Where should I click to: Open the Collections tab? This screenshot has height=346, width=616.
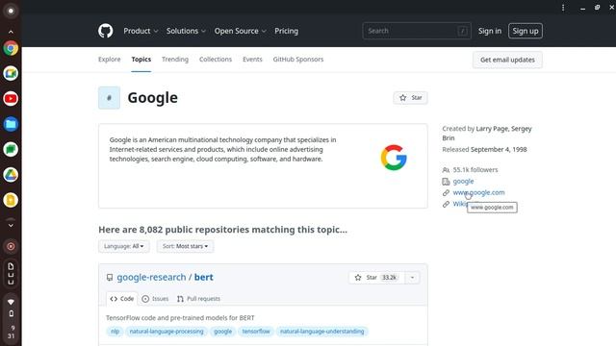pyautogui.click(x=216, y=60)
